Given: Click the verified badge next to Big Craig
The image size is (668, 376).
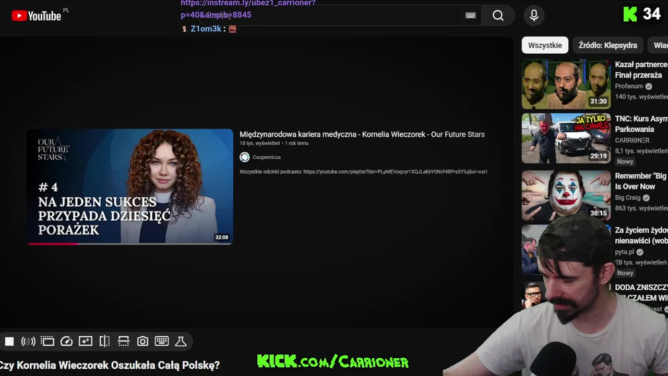Looking at the screenshot, I should [x=646, y=197].
